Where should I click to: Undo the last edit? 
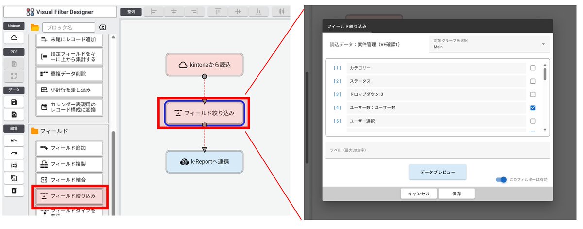click(14, 140)
